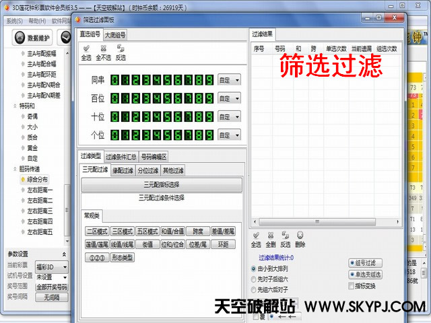Open the 过滤条件汇总 tab
The image size is (431, 323).
tap(121, 157)
